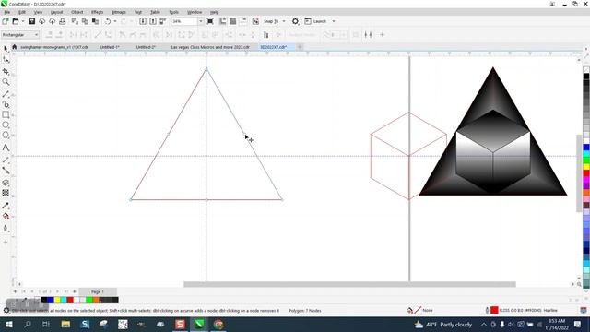Open the Effects menu

tap(97, 12)
